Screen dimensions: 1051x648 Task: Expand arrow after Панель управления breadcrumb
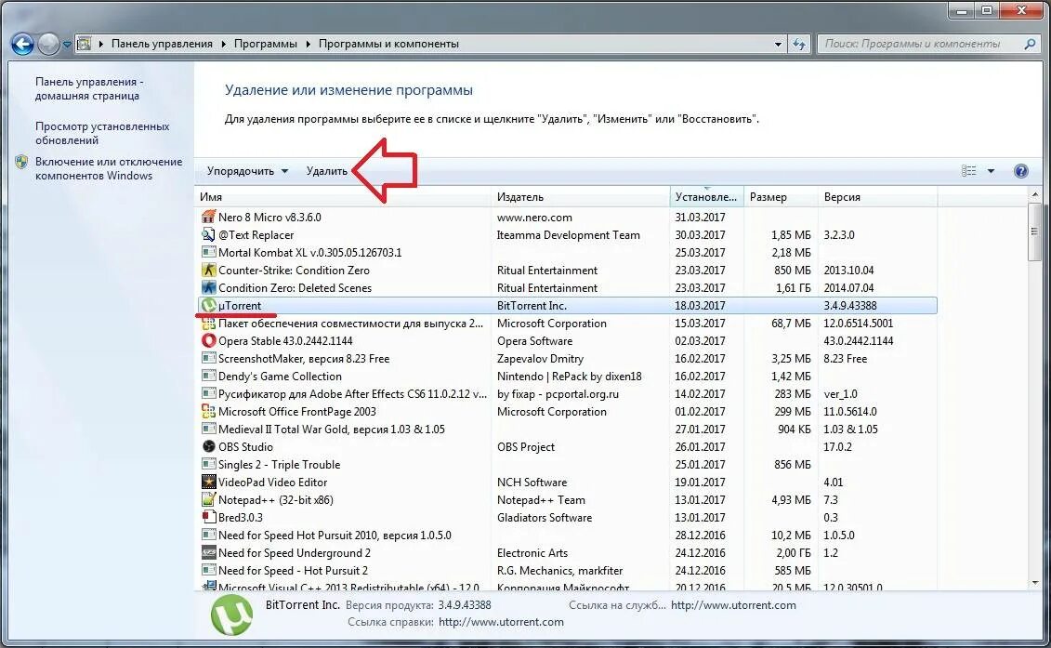[x=223, y=44]
